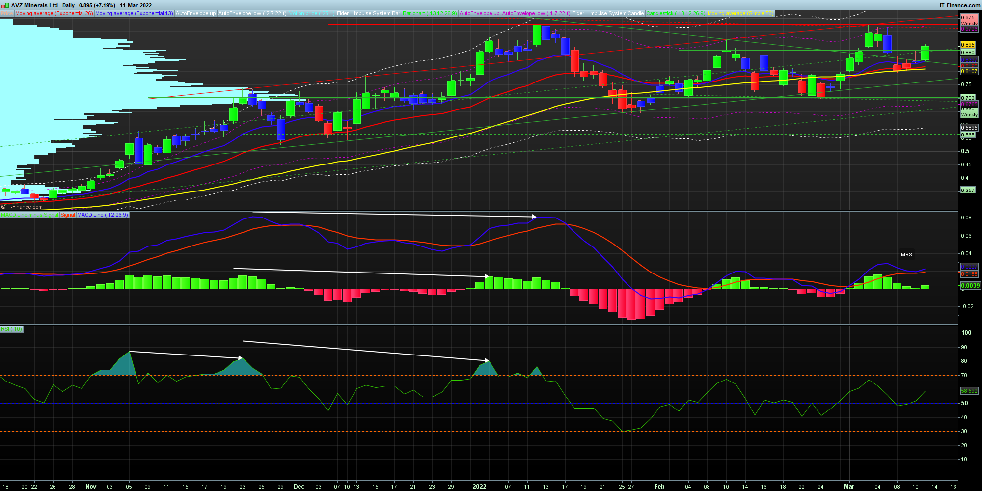
Task: Select the Vol on price (25 1) label
Action: click(312, 13)
